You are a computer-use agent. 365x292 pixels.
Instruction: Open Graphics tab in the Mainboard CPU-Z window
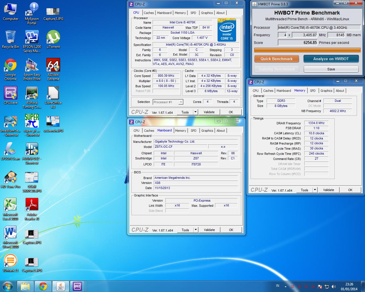(x=207, y=131)
